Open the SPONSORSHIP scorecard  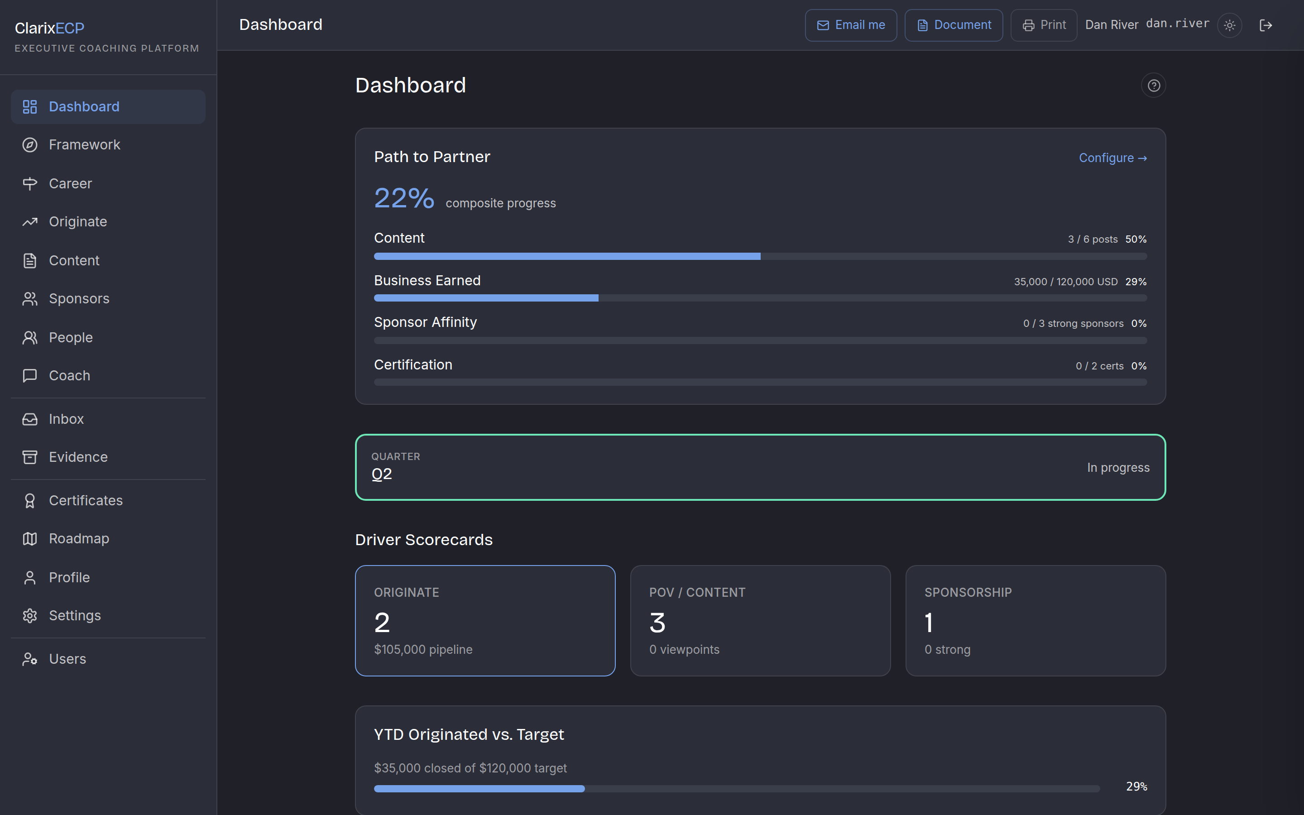(x=1036, y=620)
